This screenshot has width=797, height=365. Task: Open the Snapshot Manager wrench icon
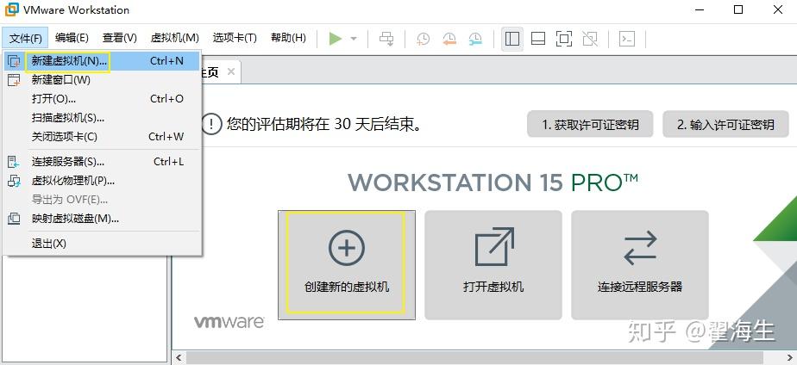[475, 39]
